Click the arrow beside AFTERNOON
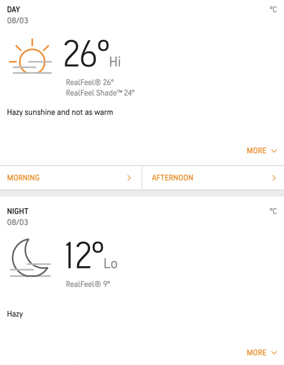The width and height of the screenshot is (284, 365). pyautogui.click(x=274, y=178)
